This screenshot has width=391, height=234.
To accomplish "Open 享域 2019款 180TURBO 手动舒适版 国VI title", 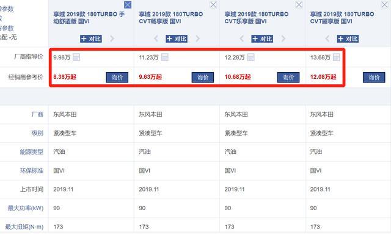I will pos(89,18).
